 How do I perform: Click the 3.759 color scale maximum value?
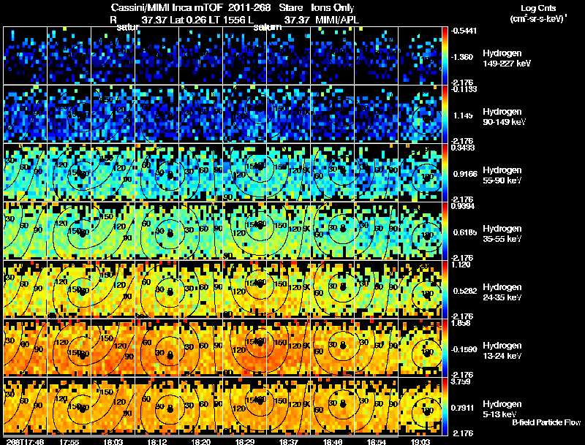pyautogui.click(x=461, y=381)
